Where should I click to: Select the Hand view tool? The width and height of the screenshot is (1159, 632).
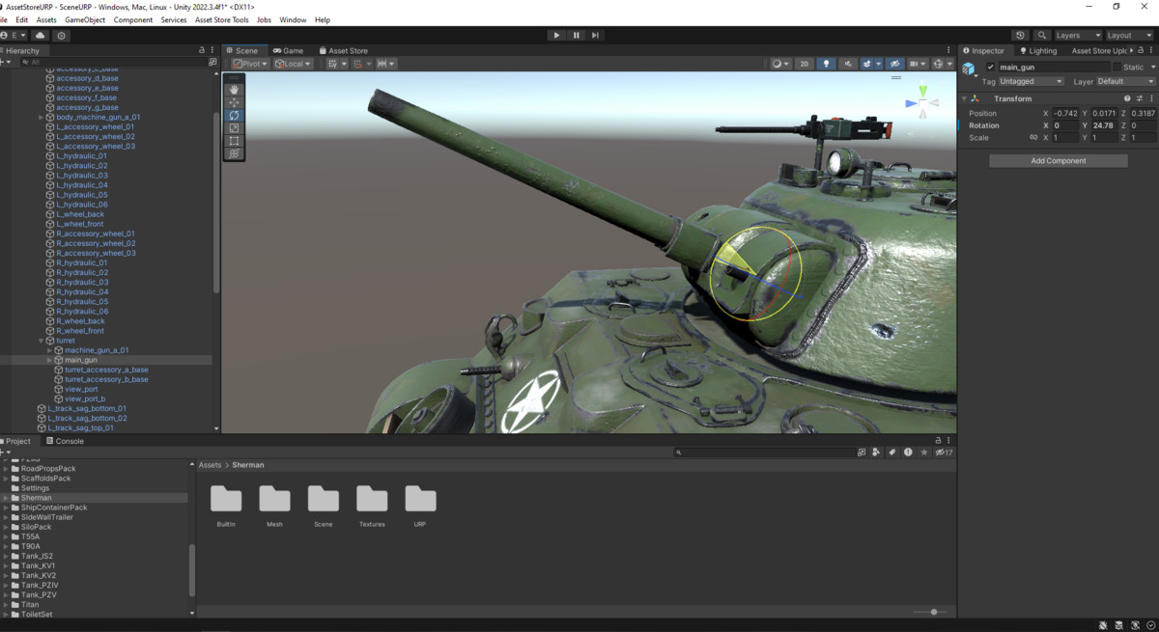[x=234, y=90]
